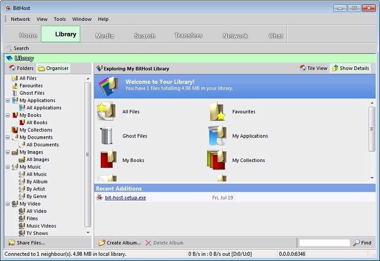Click the search input field beside Find
This screenshot has height=261, width=380.
[324, 243]
